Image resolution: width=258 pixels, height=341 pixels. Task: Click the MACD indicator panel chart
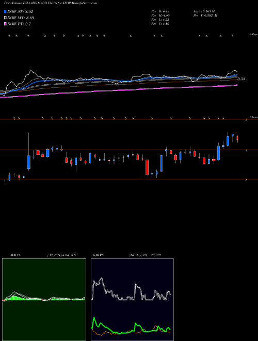[44, 300]
